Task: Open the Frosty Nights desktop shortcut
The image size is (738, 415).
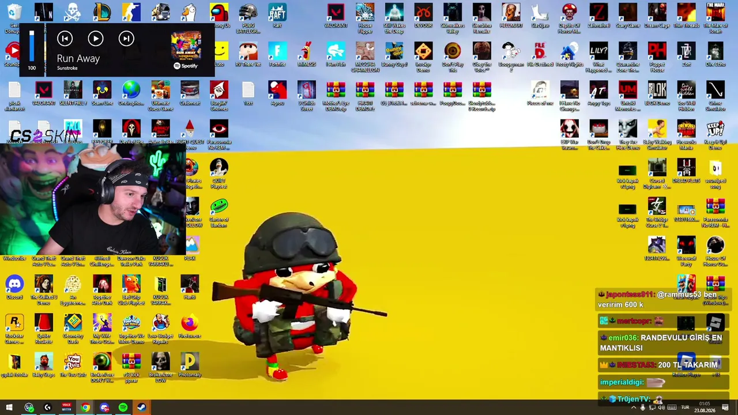Action: pos(569,54)
